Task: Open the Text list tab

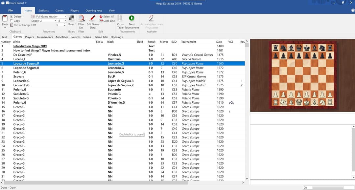Action: (x=4, y=37)
